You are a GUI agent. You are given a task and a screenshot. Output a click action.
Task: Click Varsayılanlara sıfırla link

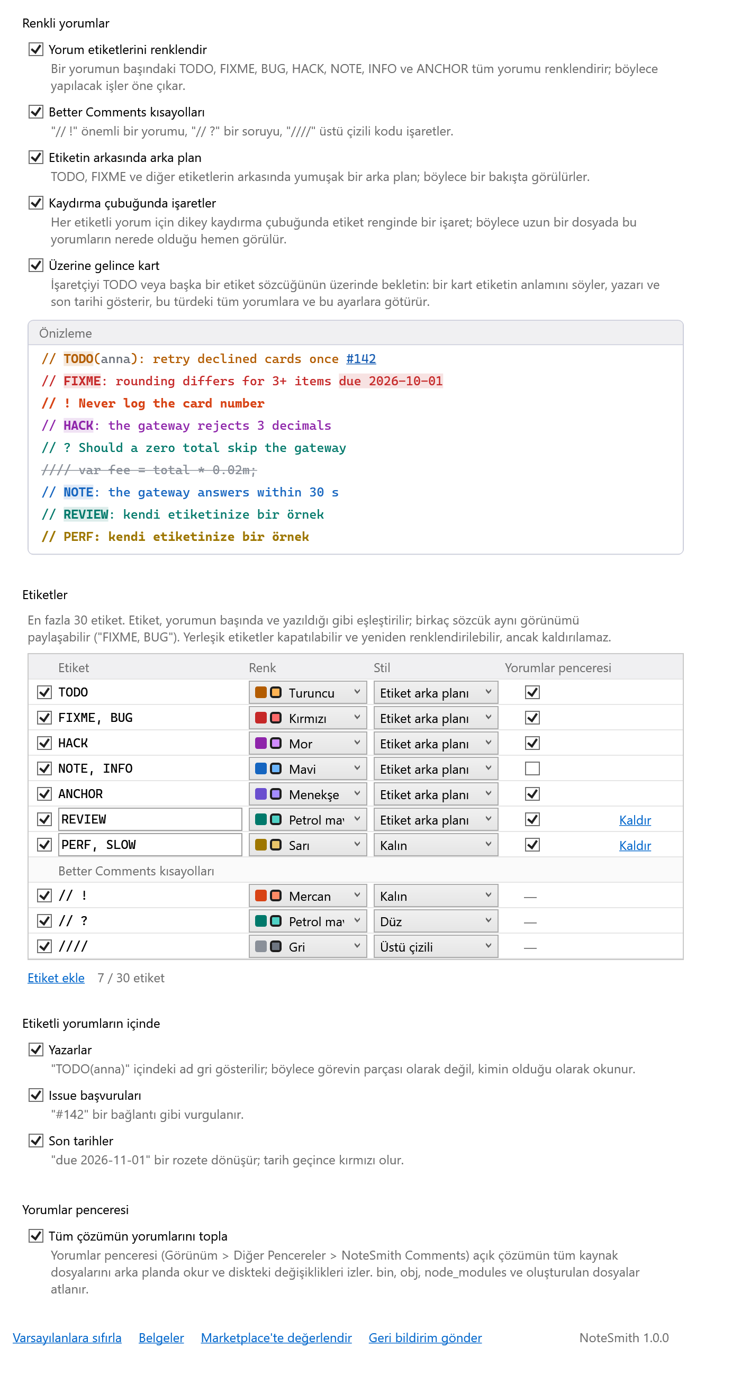[x=67, y=1337]
